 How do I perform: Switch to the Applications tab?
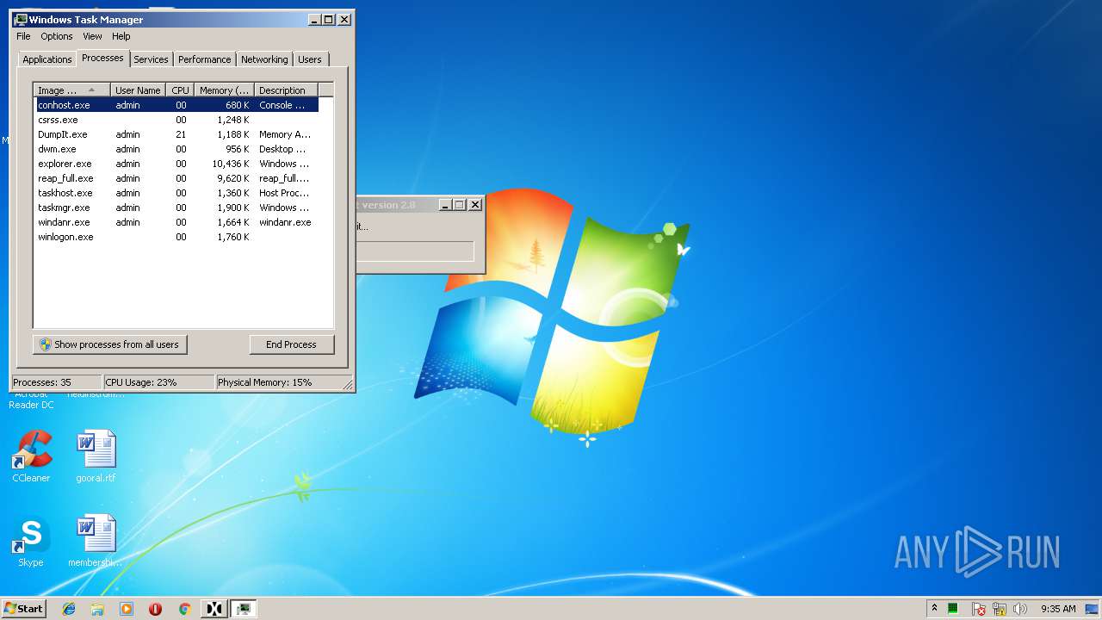tap(47, 59)
